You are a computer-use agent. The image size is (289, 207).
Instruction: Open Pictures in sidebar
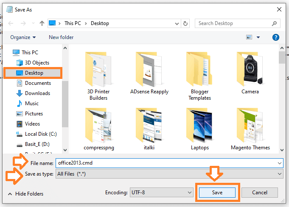point(34,114)
